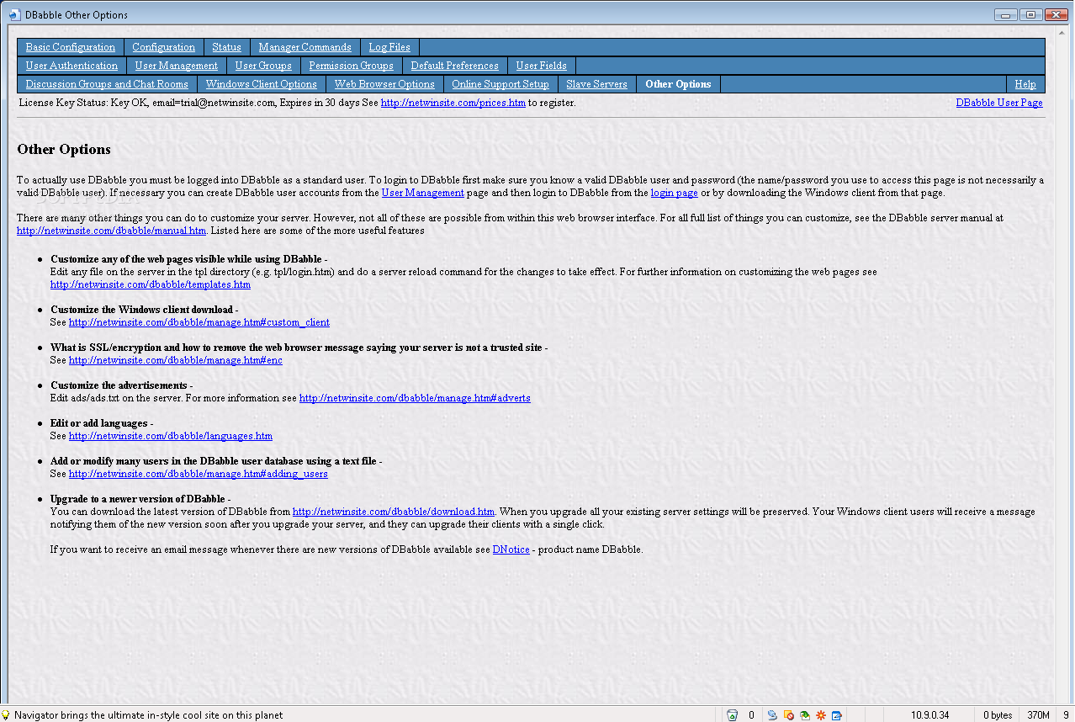Image resolution: width=1075 pixels, height=722 pixels.
Task: Follow the netwinsite.com/prices.htm link
Action: click(x=453, y=103)
